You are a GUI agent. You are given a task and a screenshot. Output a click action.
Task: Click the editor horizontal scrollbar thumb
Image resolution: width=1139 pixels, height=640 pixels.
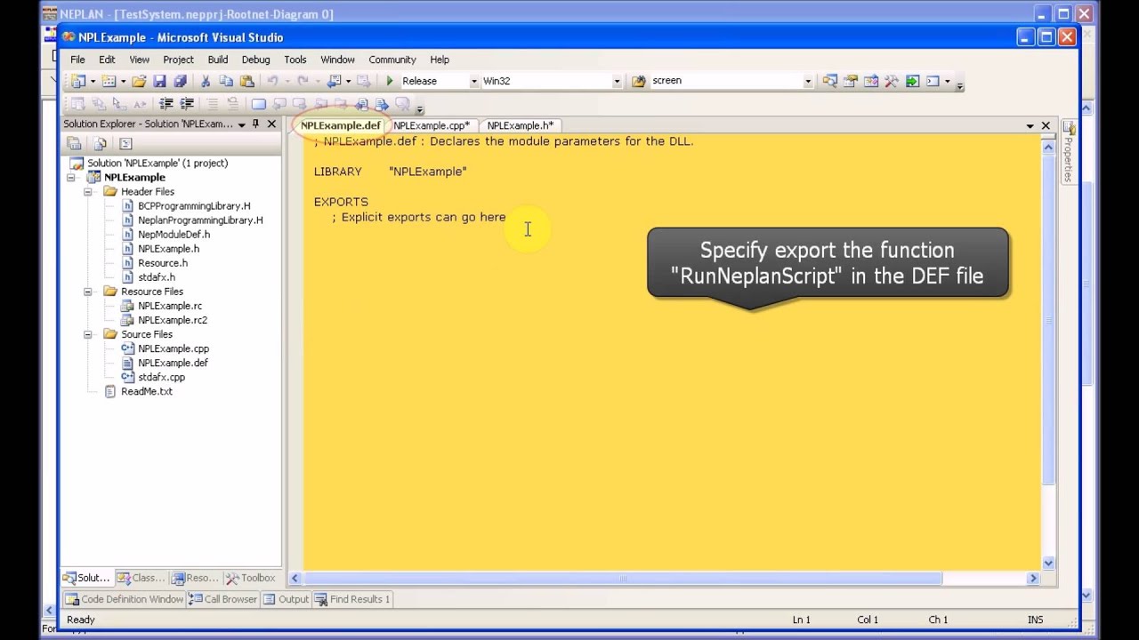coord(623,579)
